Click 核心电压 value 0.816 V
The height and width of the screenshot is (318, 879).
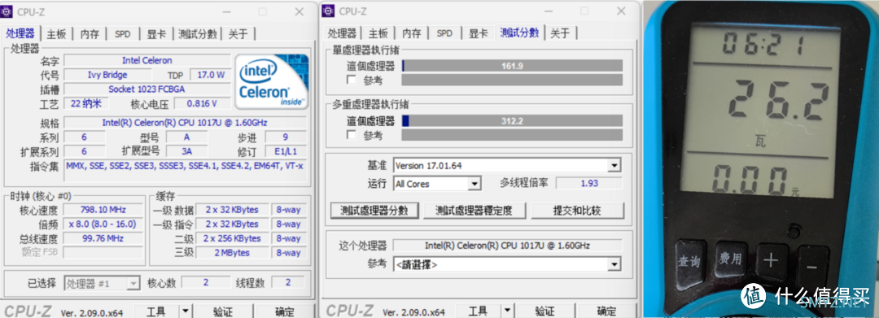[x=203, y=103]
